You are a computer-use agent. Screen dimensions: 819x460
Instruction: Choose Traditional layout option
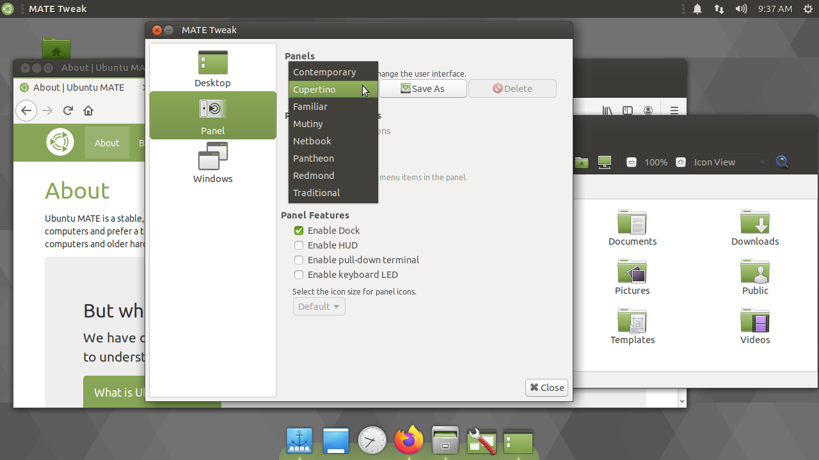coord(333,193)
